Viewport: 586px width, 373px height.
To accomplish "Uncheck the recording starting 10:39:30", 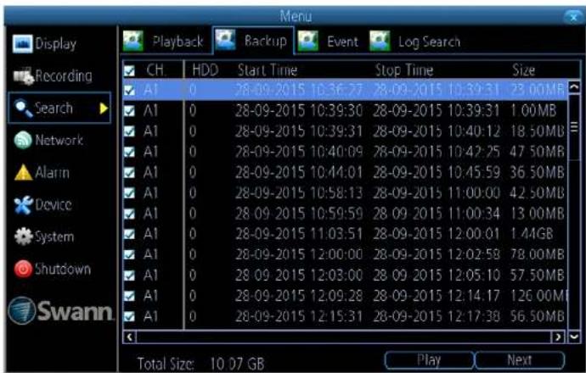I will (129, 111).
